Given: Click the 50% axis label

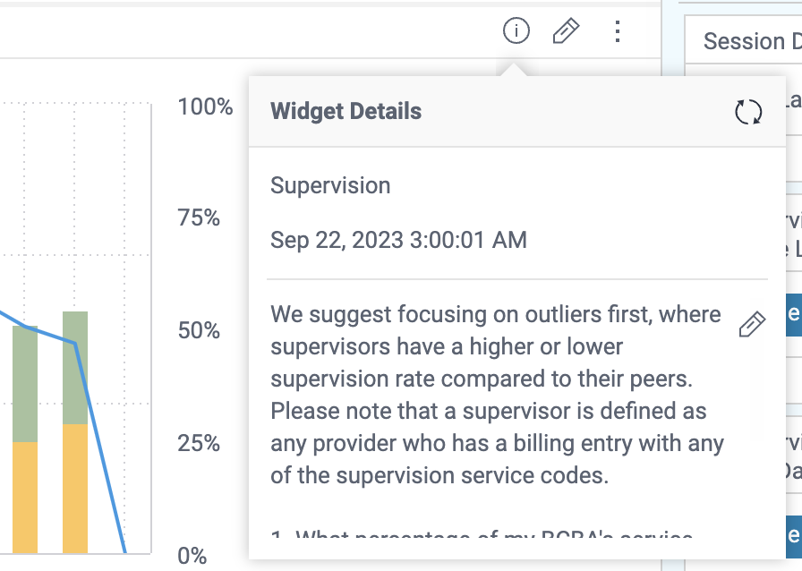Looking at the screenshot, I should click(199, 331).
